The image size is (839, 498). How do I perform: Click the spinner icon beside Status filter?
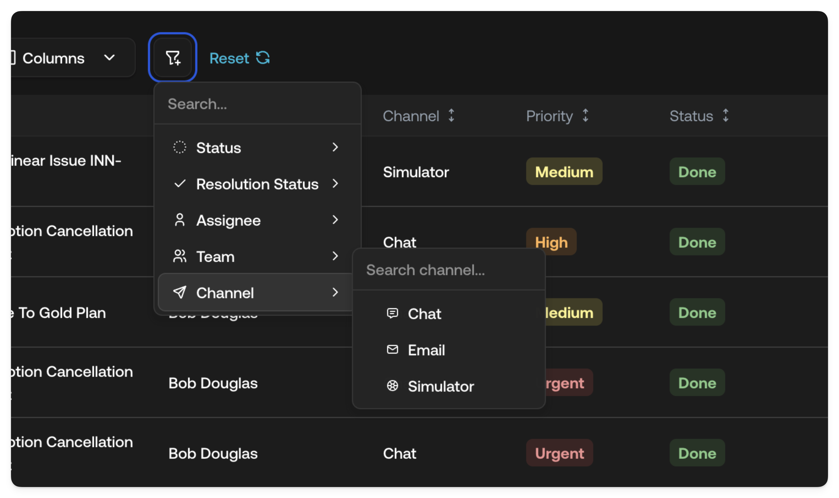[x=180, y=147]
